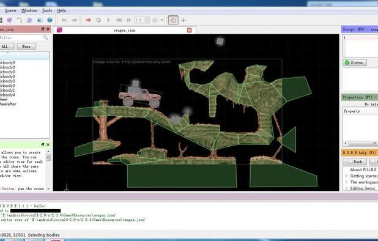Click the Redo arrow in toolbar

74,20
